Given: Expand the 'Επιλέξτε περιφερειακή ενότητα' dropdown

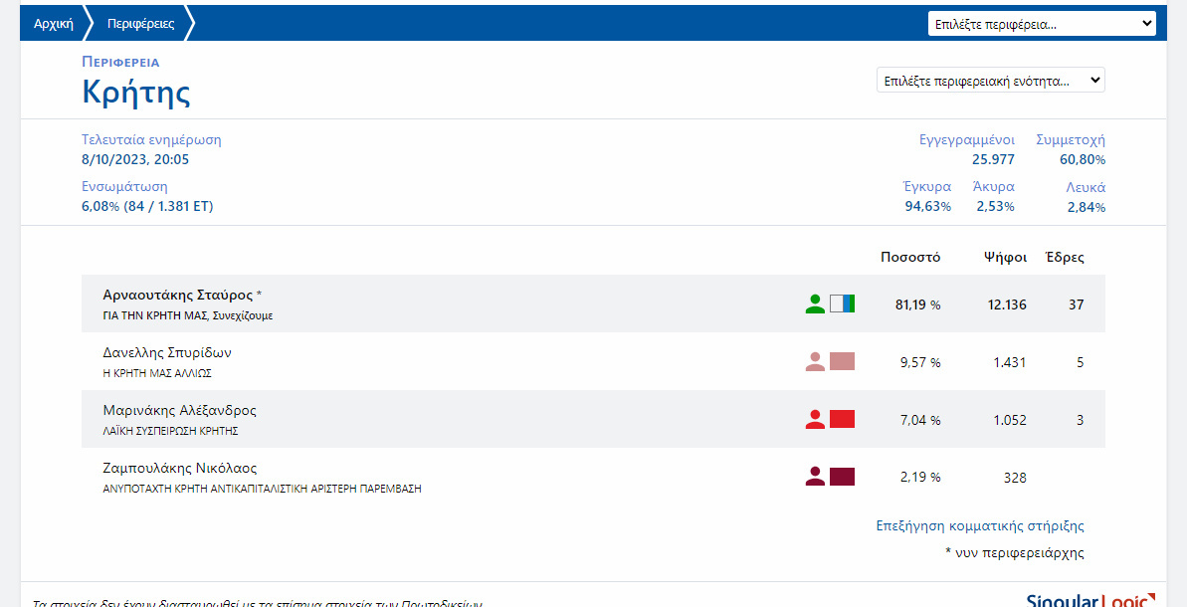Looking at the screenshot, I should click(x=990, y=81).
